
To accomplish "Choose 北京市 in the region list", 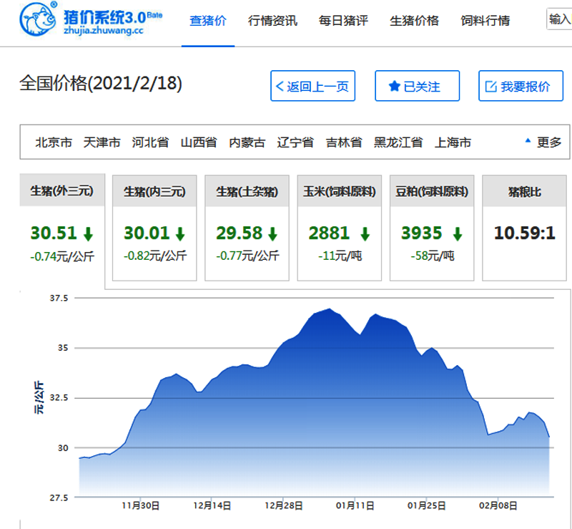I will [54, 142].
